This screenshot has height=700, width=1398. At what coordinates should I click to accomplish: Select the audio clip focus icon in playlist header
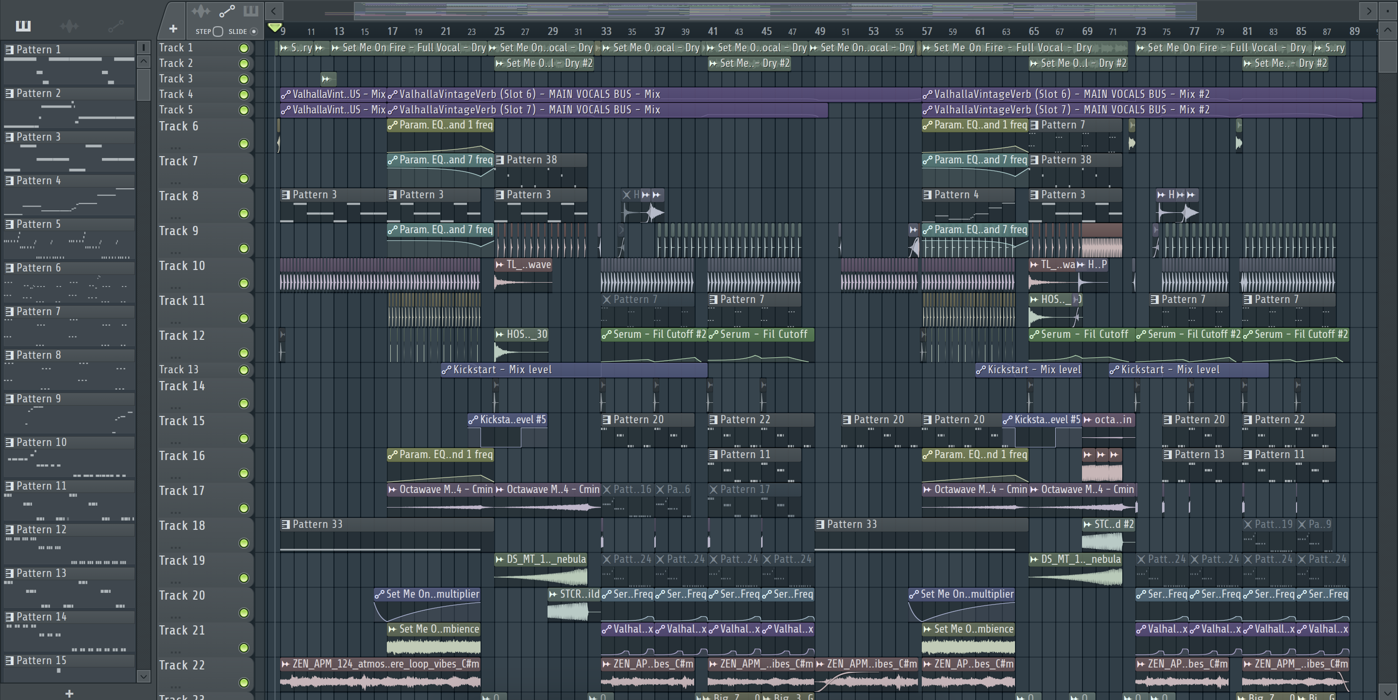click(x=201, y=11)
